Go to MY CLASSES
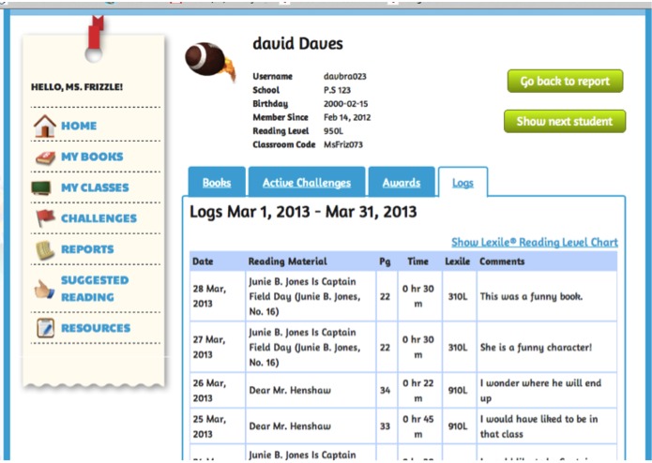The width and height of the screenshot is (652, 463). [95, 187]
